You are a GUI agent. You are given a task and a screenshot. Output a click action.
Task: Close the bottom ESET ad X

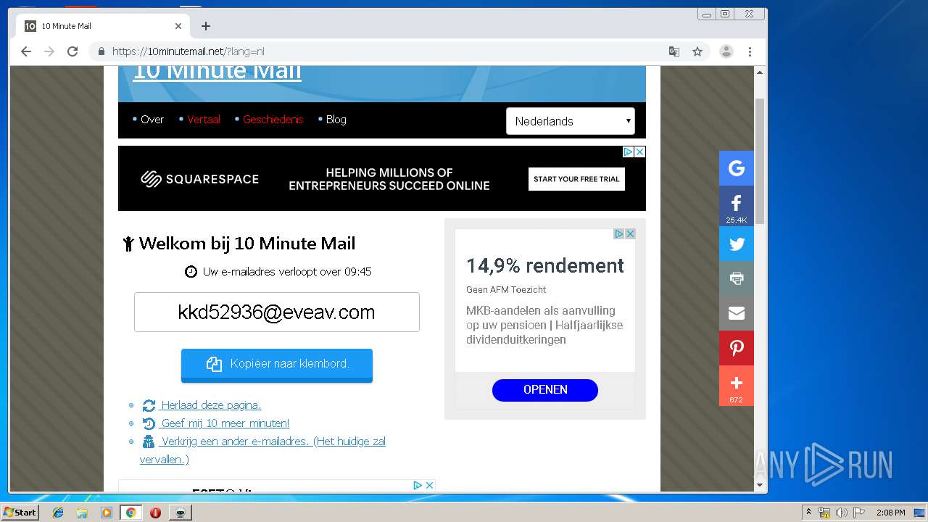(x=429, y=485)
